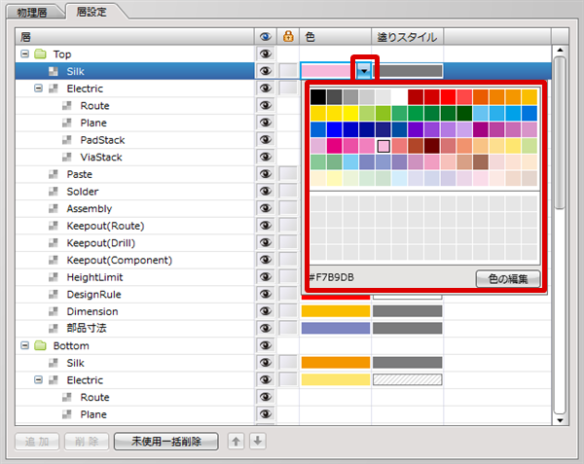Select the Bottom folder icon

coord(40,345)
